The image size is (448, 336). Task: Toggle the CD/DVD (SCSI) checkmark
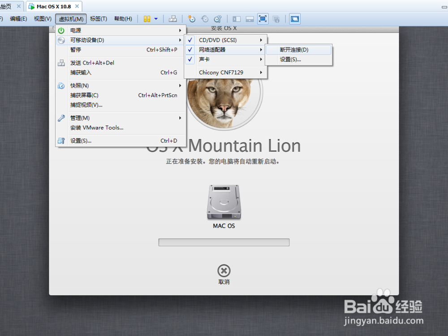pos(190,40)
